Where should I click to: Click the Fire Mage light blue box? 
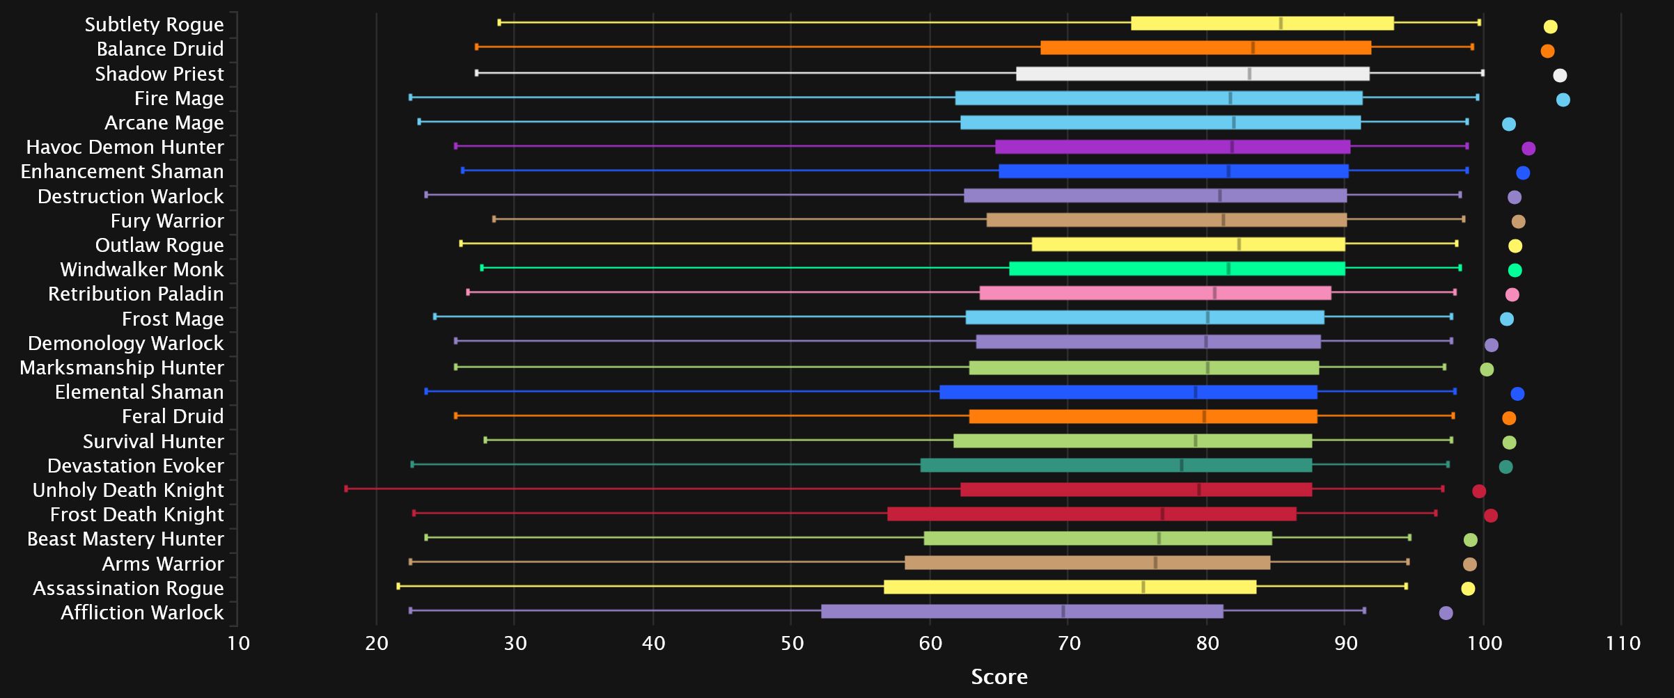[x=1159, y=98]
